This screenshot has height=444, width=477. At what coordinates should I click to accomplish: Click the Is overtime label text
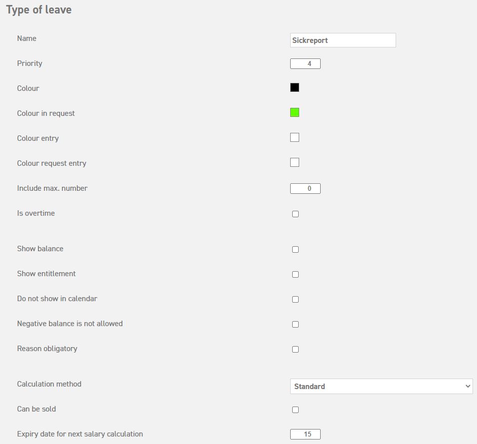[36, 213]
